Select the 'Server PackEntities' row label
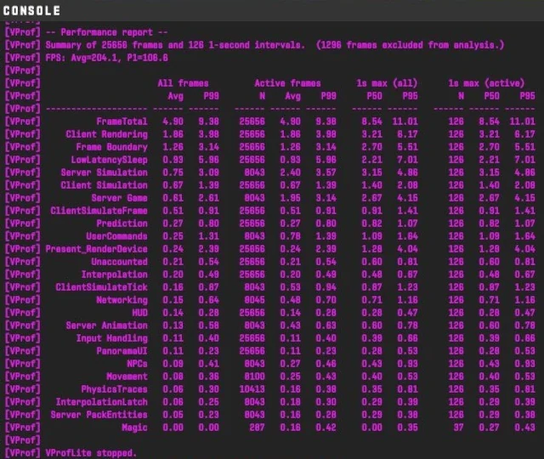Image resolution: width=544 pixels, height=459 pixels. pyautogui.click(x=99, y=415)
